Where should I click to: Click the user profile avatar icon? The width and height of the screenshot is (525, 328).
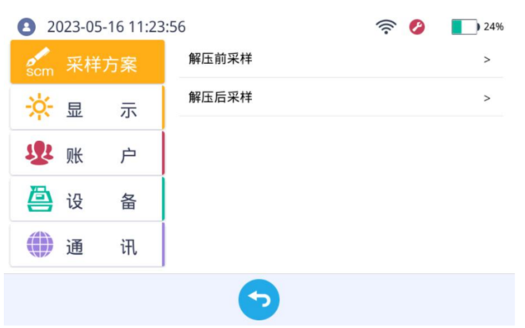click(x=26, y=27)
